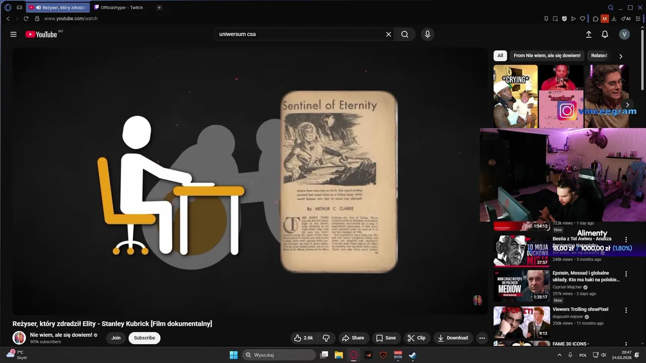Select the From Nie wiem, ale się dowiem! chip
The width and height of the screenshot is (646, 363).
pyautogui.click(x=547, y=55)
